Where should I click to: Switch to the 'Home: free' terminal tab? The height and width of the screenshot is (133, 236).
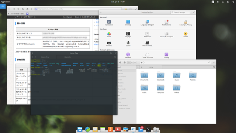[x=45, y=57]
